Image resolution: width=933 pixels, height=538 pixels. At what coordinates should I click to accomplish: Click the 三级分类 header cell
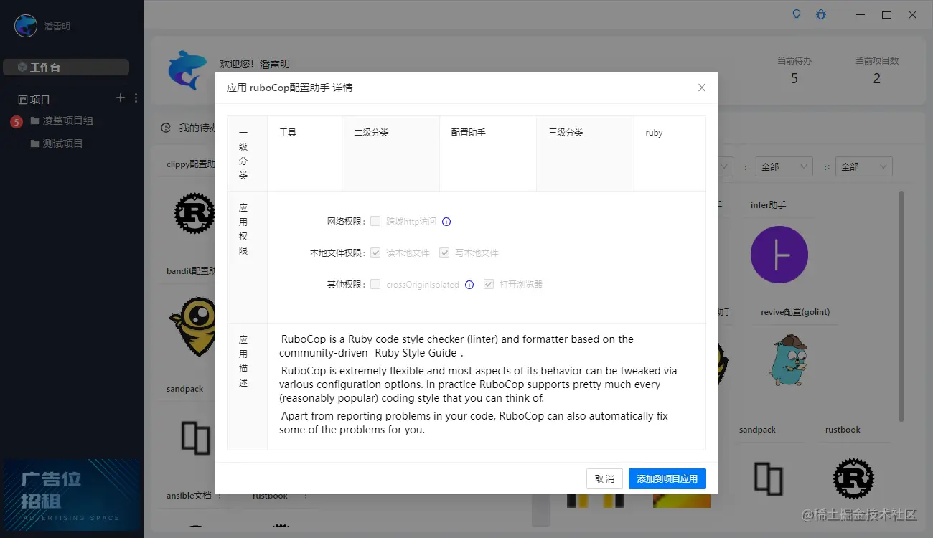[586, 154]
